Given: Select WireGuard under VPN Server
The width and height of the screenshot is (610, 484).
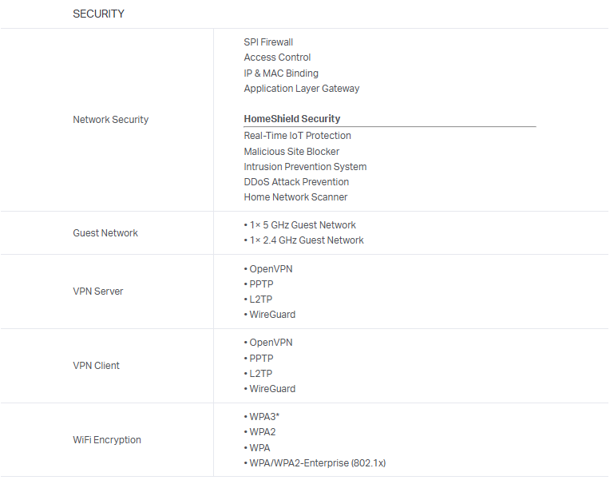Looking at the screenshot, I should coord(271,315).
